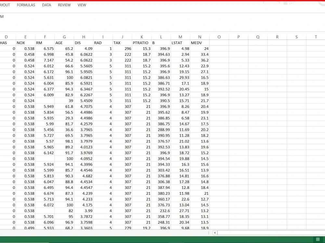325x243 pixels.
Task: Select column N header
Action: pyautogui.click(x=200, y=37)
